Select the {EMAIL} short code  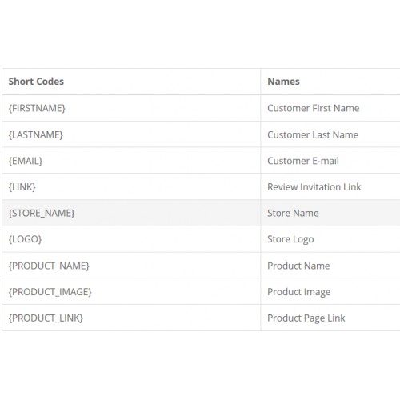[x=26, y=161]
